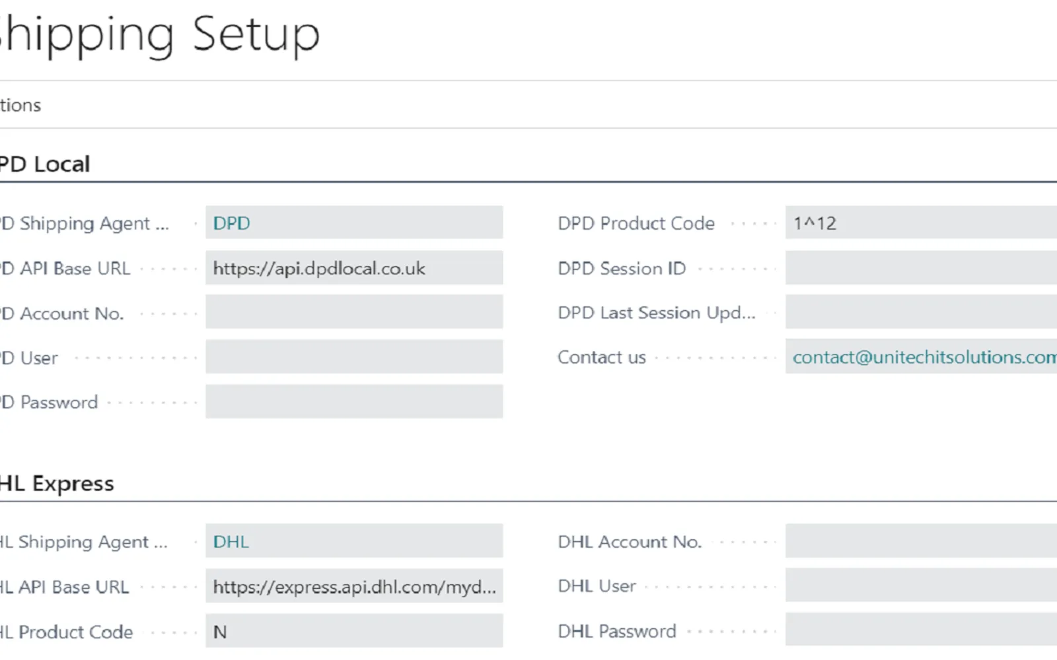Click the DHL Account No. label

630,542
